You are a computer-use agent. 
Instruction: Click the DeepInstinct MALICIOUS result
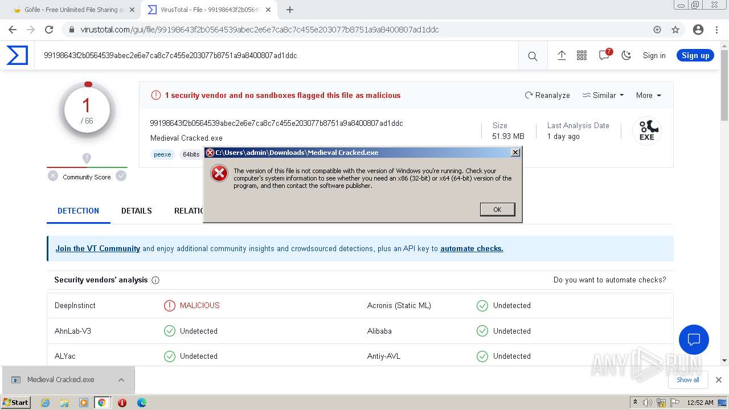tap(192, 305)
